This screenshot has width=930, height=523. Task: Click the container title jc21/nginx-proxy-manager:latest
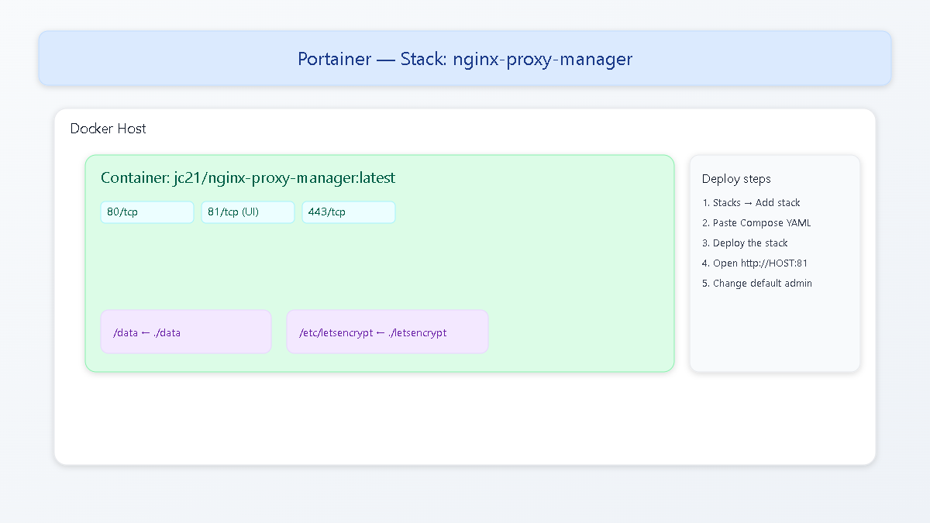point(248,177)
